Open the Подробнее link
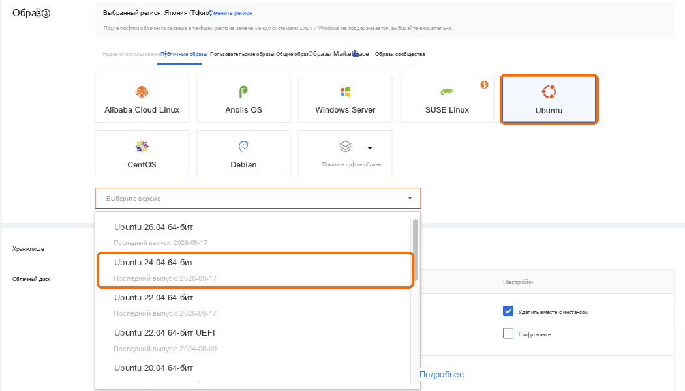 coord(442,375)
